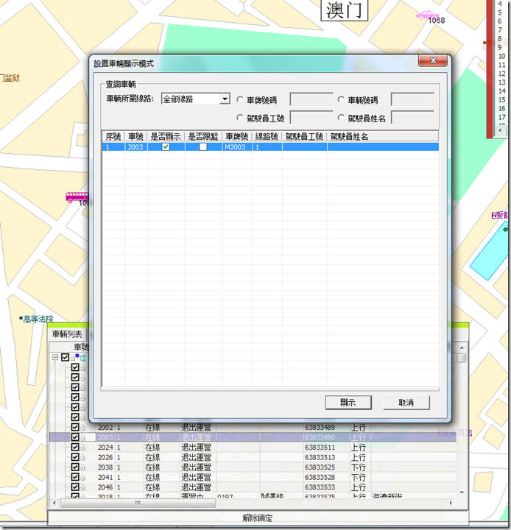The width and height of the screenshot is (511, 530).
Task: Click the 高等法院 label on the map
Action: (38, 319)
